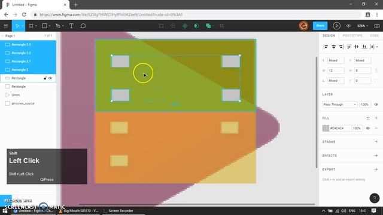The width and height of the screenshot is (383, 215).
Task: Open the zoom level dropdown
Action: pos(363,26)
